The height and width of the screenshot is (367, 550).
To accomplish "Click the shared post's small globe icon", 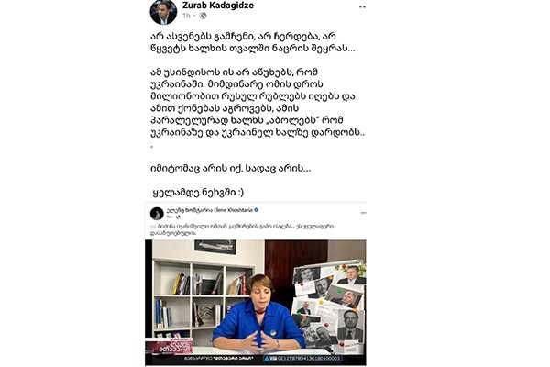I will tap(178, 217).
